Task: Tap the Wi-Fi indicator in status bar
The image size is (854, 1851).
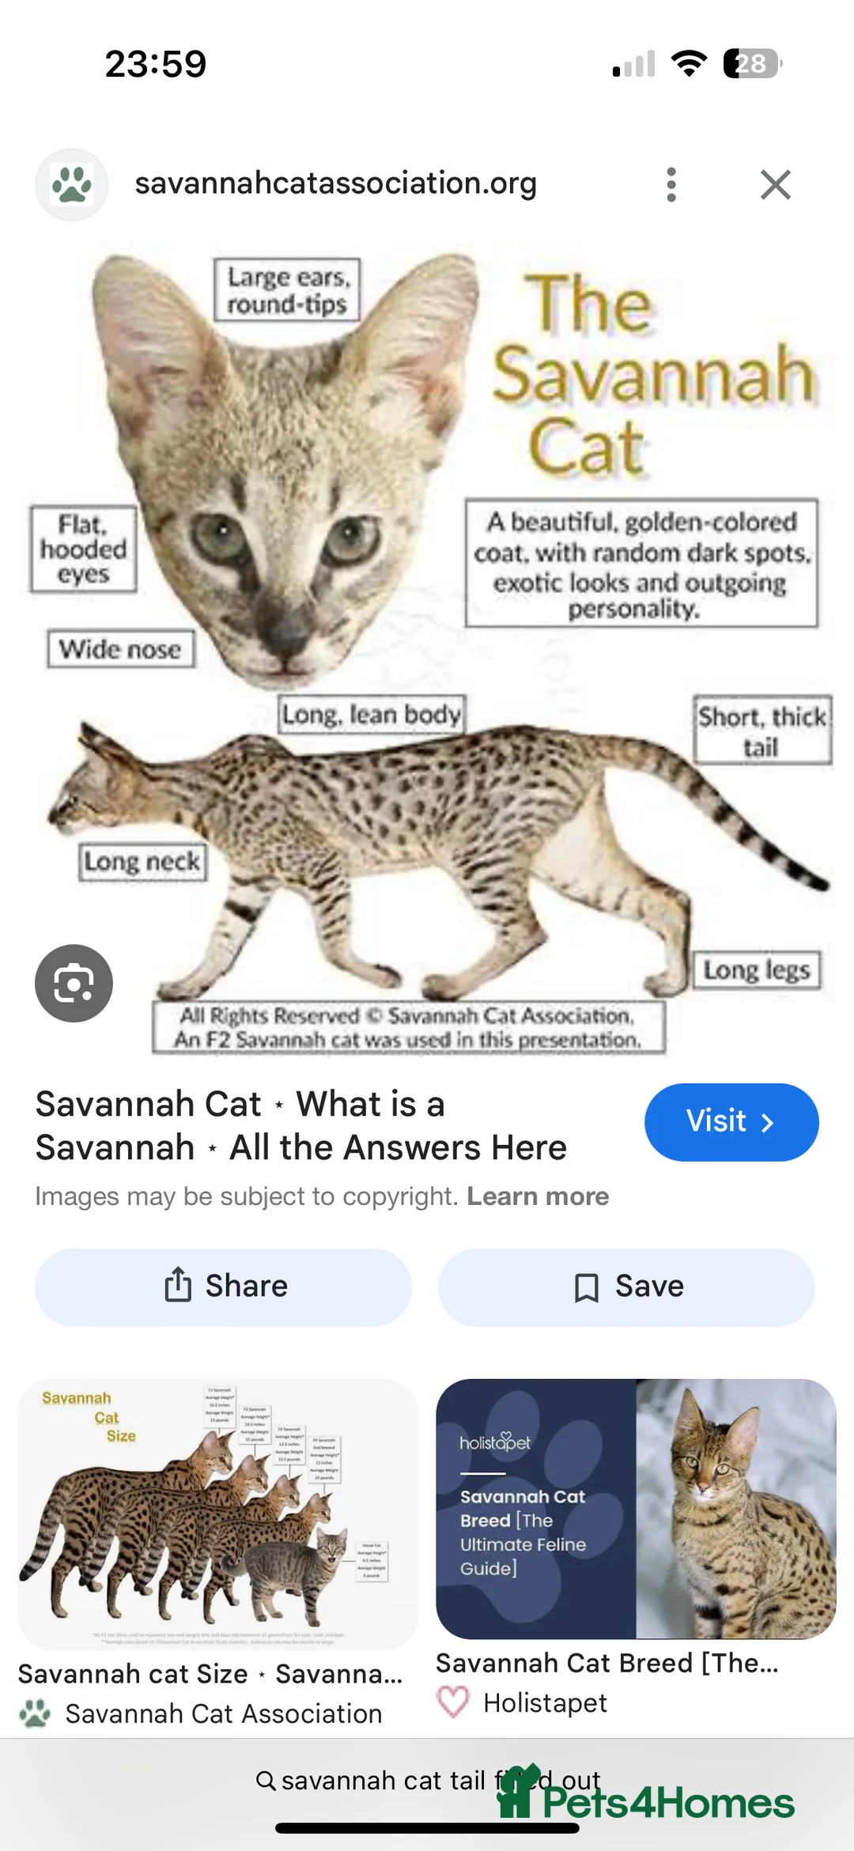Action: (688, 62)
